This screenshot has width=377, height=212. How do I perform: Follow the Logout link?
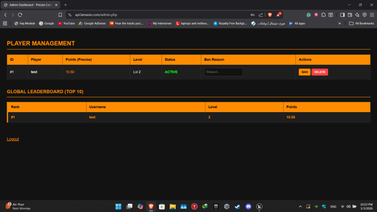13,139
